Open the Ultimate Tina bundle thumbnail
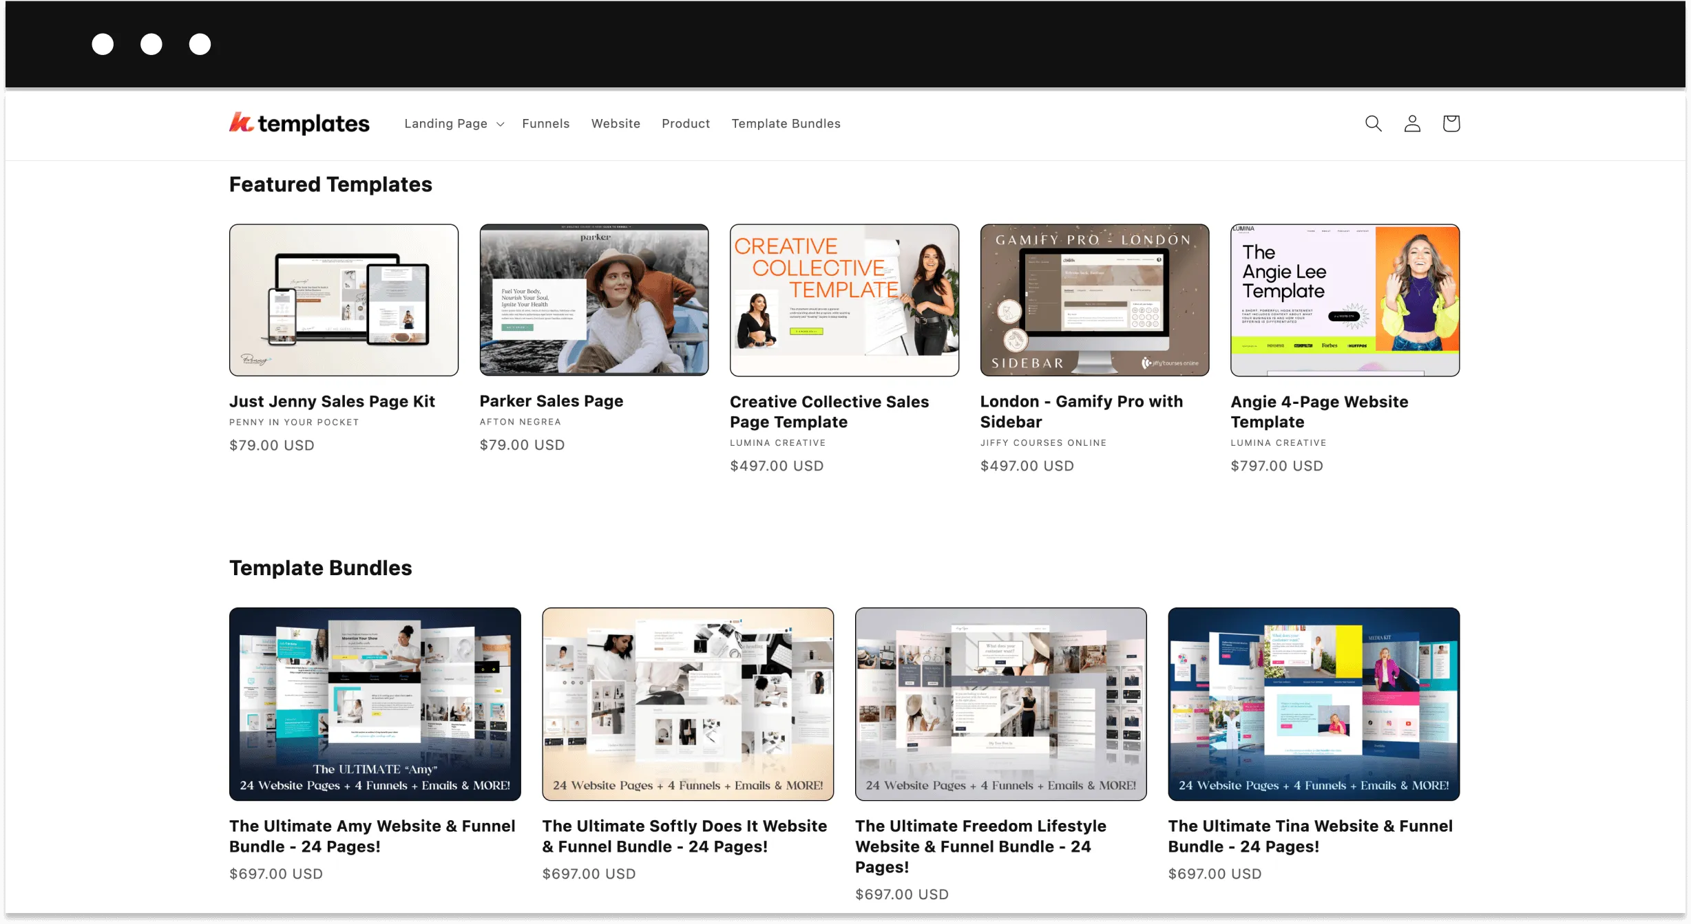The width and height of the screenshot is (1691, 924). tap(1314, 704)
